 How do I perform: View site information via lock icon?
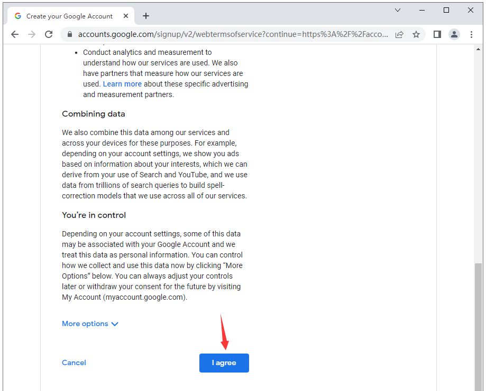69,34
